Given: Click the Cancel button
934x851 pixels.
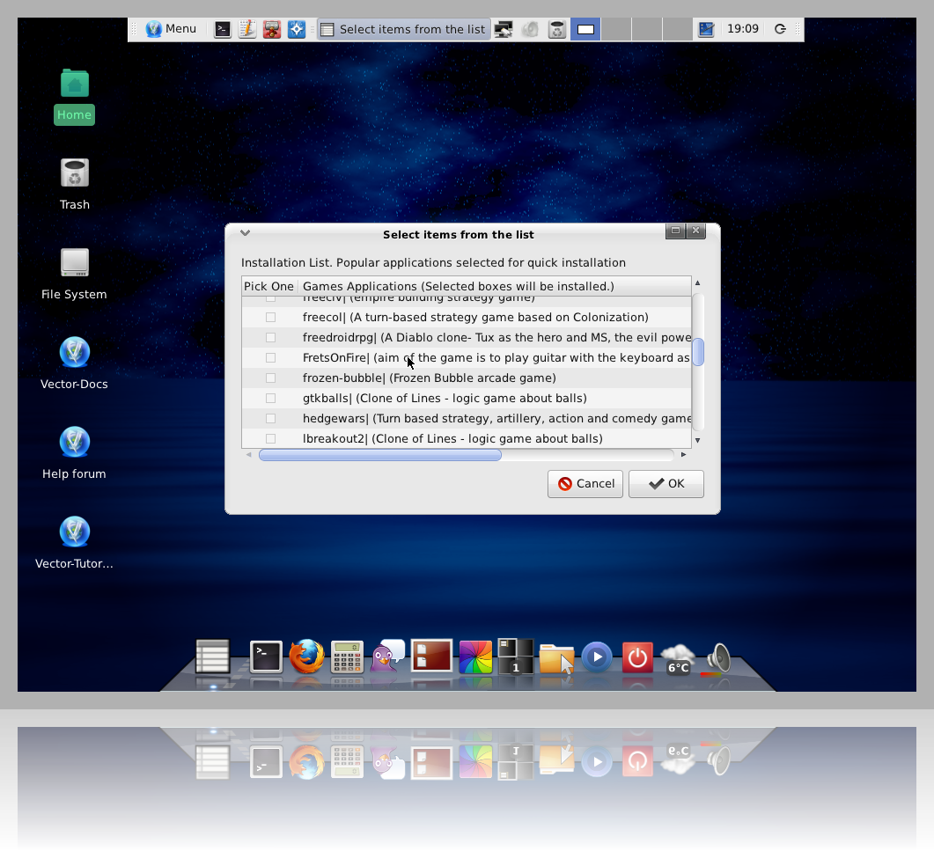Looking at the screenshot, I should point(585,484).
